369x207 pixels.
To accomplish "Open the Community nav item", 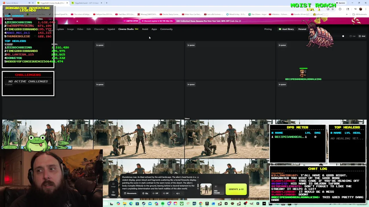I will 166,29.
